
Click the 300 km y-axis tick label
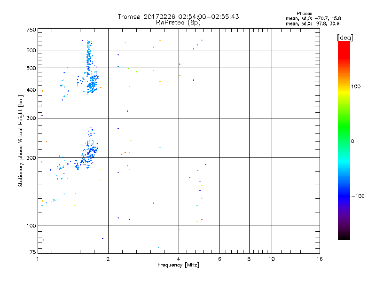[x=31, y=118]
